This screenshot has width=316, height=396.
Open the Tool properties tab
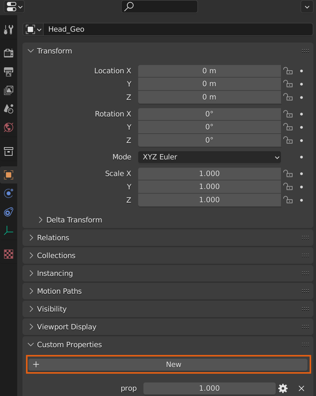click(x=8, y=30)
